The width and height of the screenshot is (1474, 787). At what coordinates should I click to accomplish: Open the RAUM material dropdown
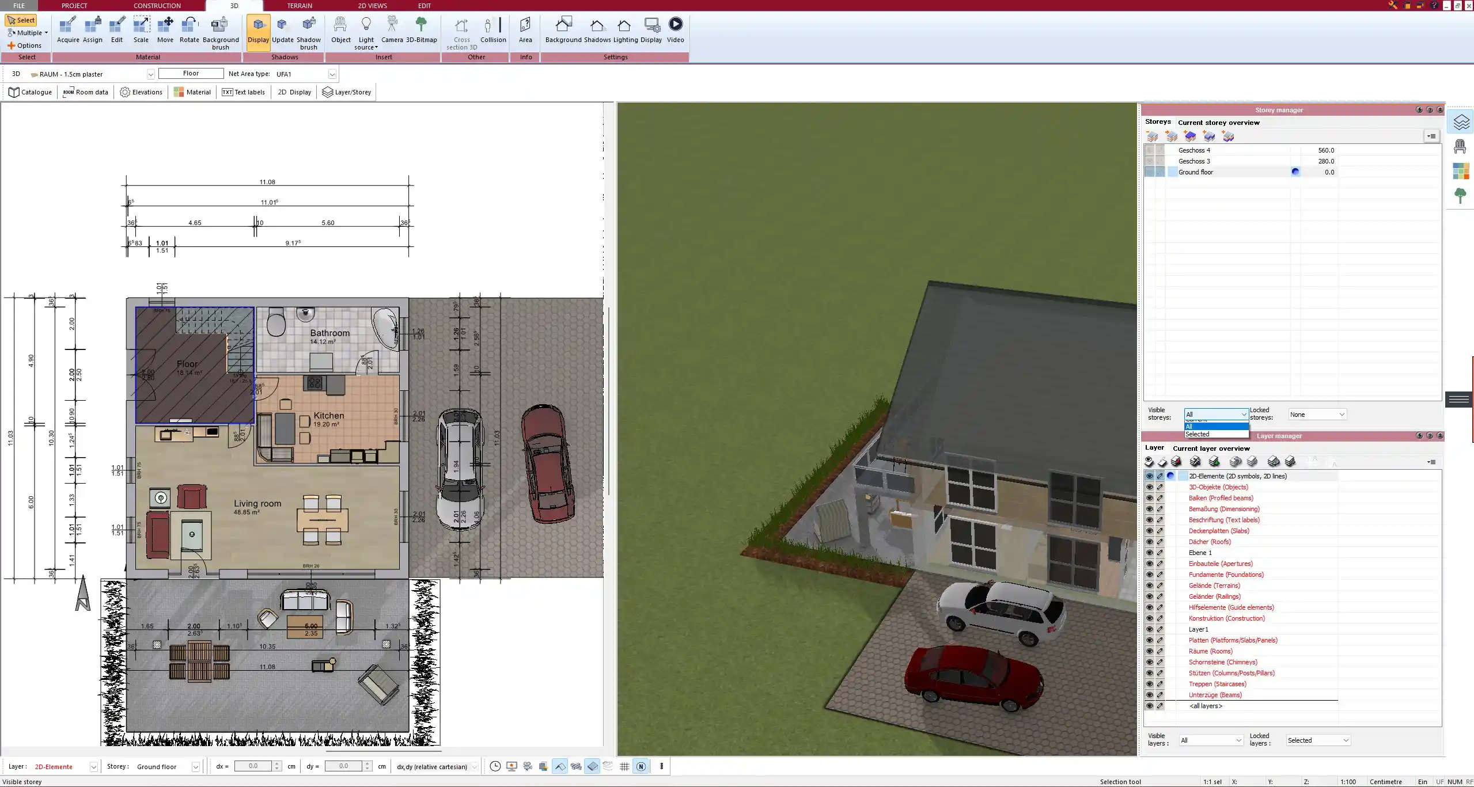click(x=150, y=74)
